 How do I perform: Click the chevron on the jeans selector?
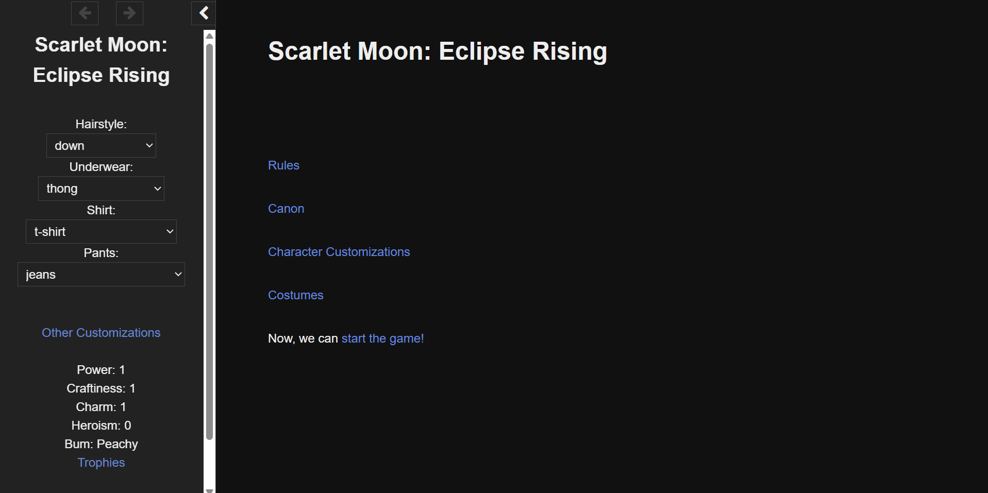click(x=178, y=274)
